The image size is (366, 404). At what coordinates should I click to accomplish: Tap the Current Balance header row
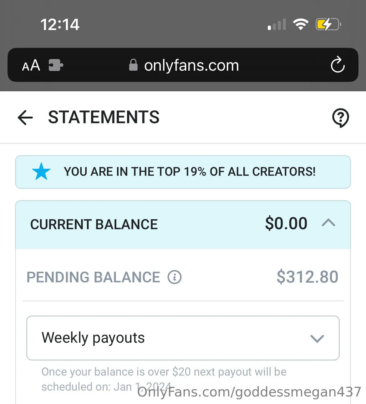click(x=94, y=225)
